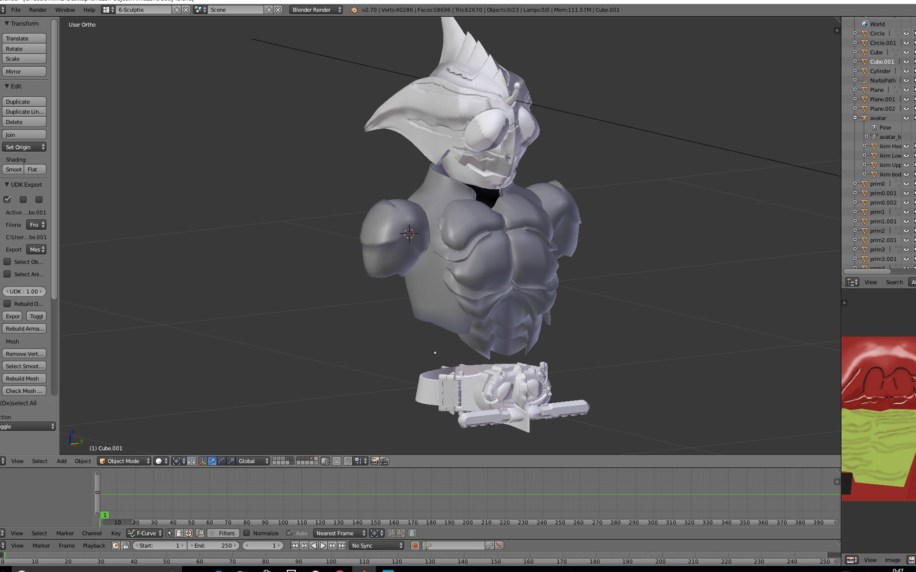Hide the Cube.001 object via eye icon

[x=906, y=61]
